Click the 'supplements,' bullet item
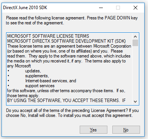148x139 pixels. pos(37,76)
